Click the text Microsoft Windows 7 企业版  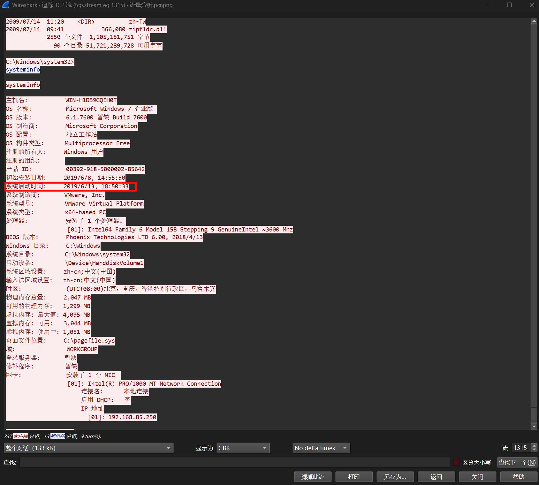[110, 109]
